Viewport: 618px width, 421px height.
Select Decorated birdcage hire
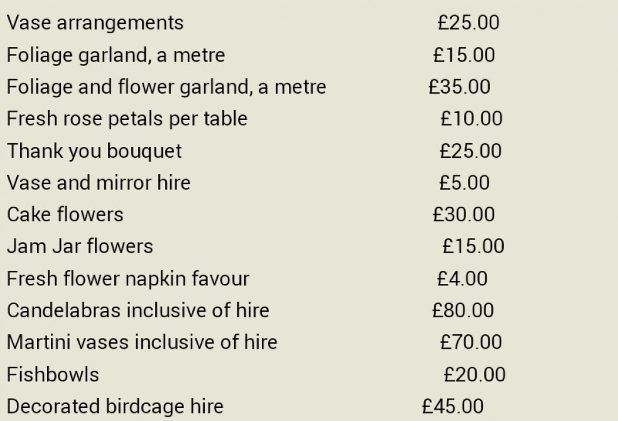click(x=115, y=407)
